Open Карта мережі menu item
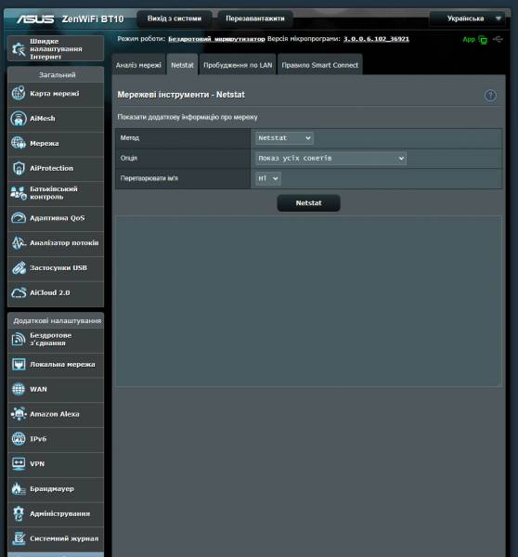The width and height of the screenshot is (518, 557). [56, 94]
